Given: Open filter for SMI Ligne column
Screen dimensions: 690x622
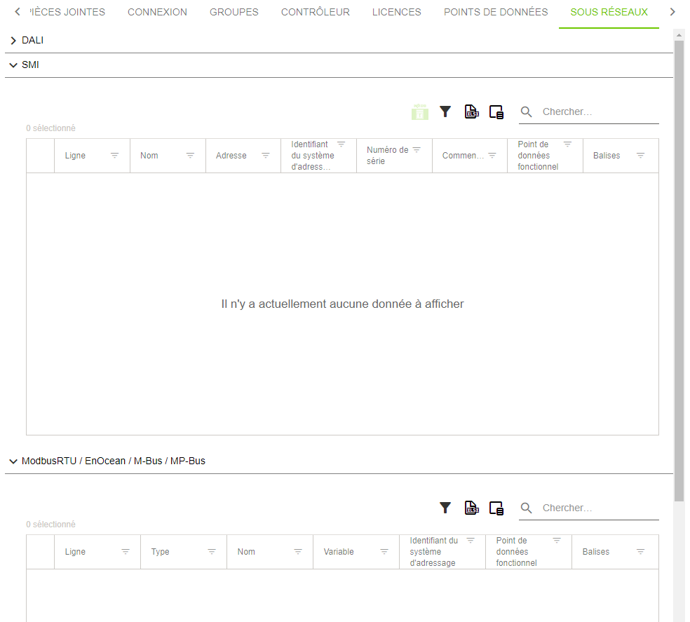Looking at the screenshot, I should click(x=115, y=156).
